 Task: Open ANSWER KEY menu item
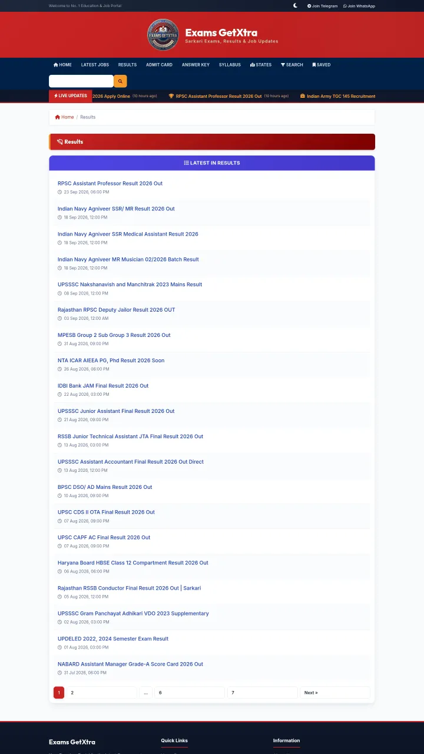click(196, 65)
